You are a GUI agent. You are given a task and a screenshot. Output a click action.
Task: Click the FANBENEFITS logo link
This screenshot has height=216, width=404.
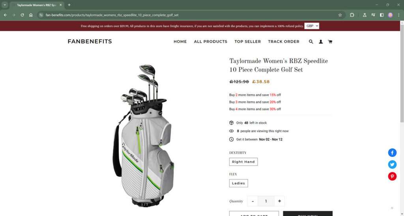(x=90, y=41)
